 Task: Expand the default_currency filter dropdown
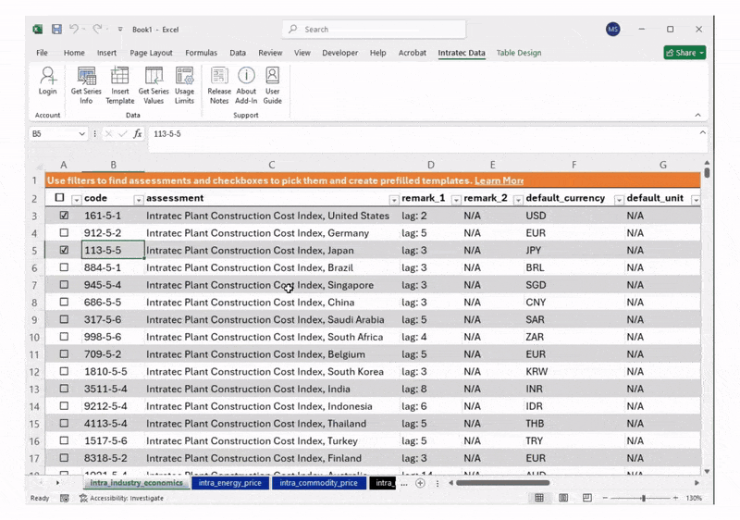coord(619,200)
